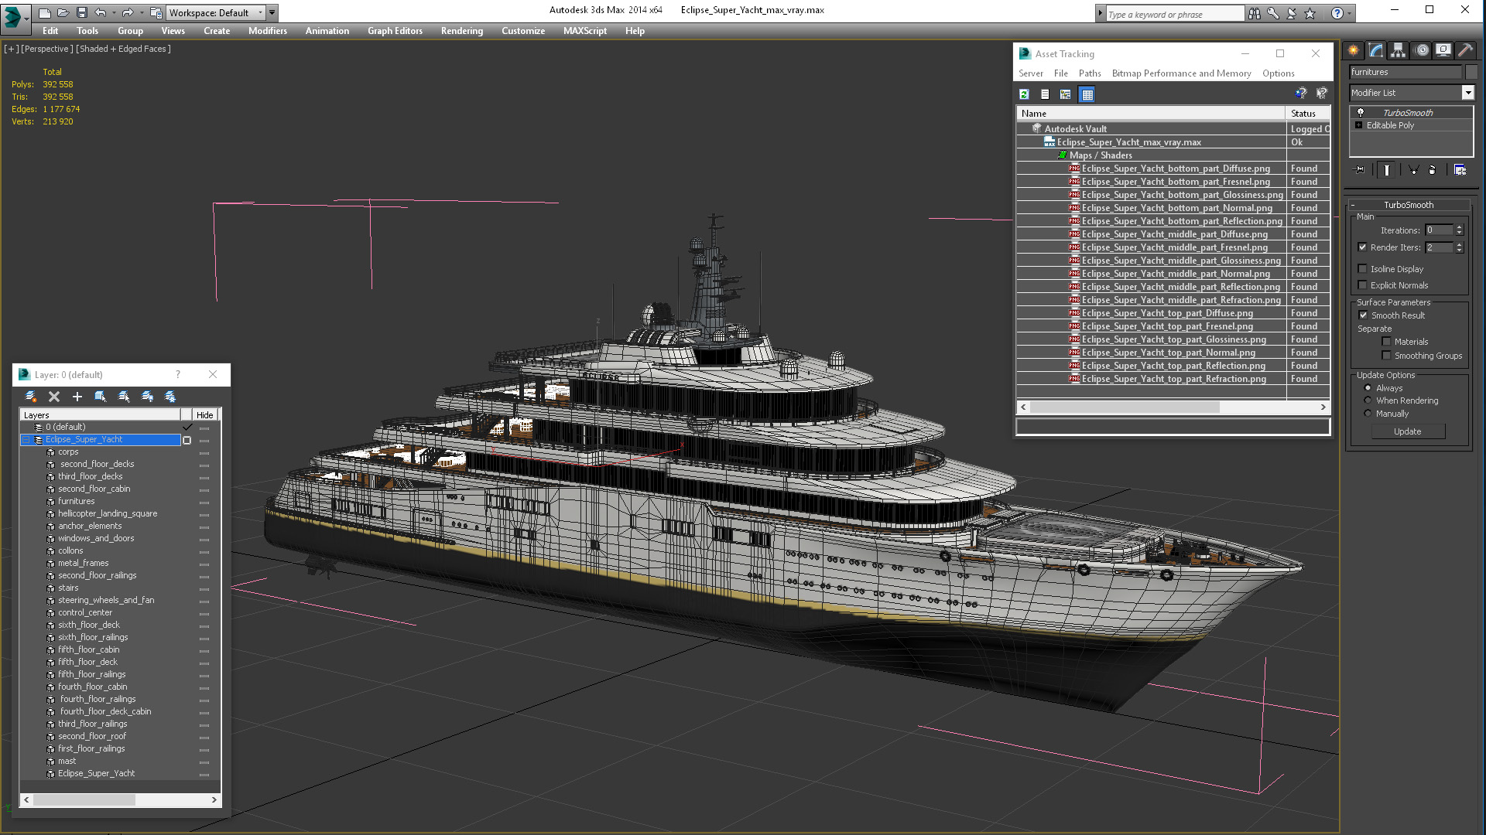
Task: Select the When Rendering radio option
Action: pyautogui.click(x=1368, y=400)
